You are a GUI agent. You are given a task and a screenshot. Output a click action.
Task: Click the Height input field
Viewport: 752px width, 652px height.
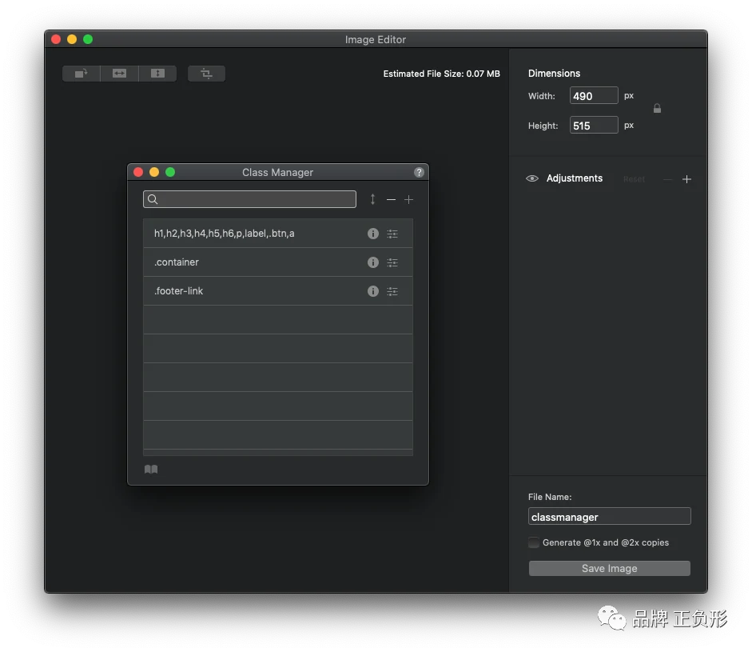[x=594, y=126]
